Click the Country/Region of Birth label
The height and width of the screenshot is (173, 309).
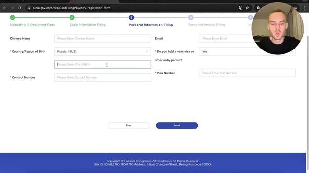(x=28, y=51)
